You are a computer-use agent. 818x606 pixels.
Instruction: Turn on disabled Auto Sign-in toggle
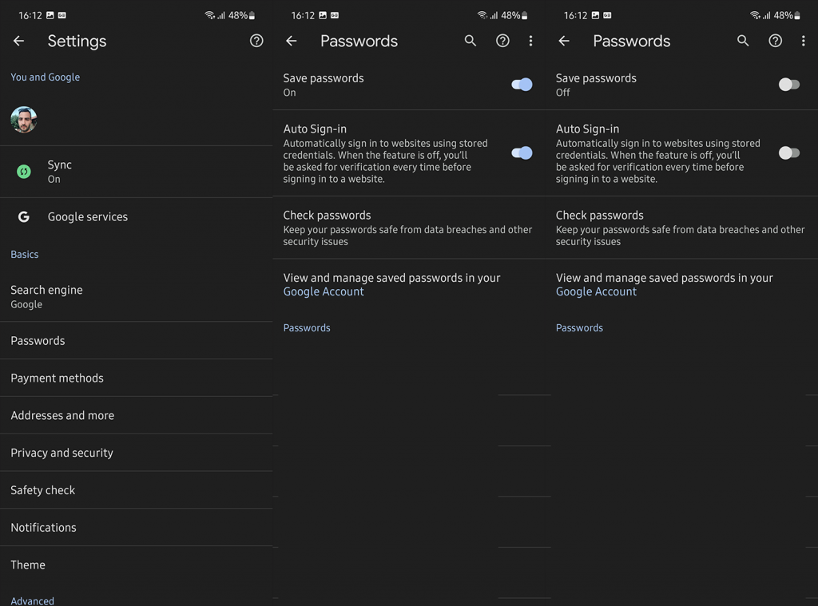788,152
